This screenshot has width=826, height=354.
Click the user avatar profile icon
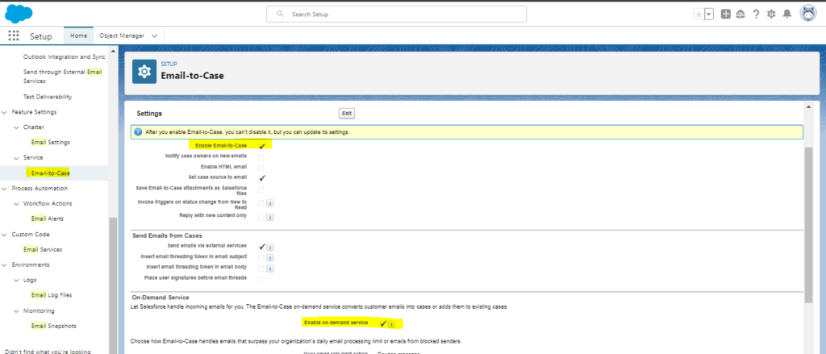(x=807, y=14)
